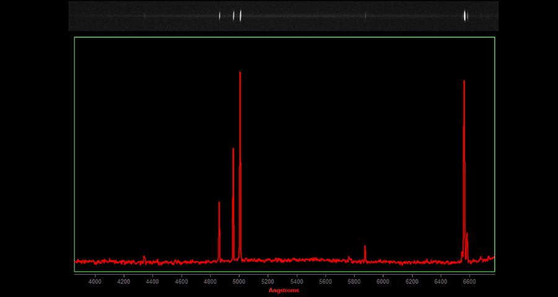Image resolution: width=558 pixels, height=297 pixels.
Task: Click the tiny peak near 4340 Angstroms
Action: [x=144, y=257]
